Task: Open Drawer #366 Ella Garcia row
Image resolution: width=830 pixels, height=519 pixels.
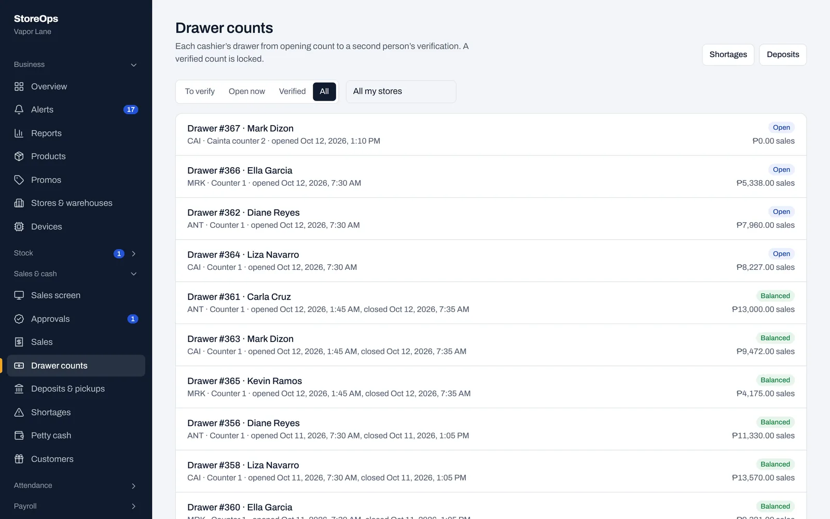Action: pos(491,176)
